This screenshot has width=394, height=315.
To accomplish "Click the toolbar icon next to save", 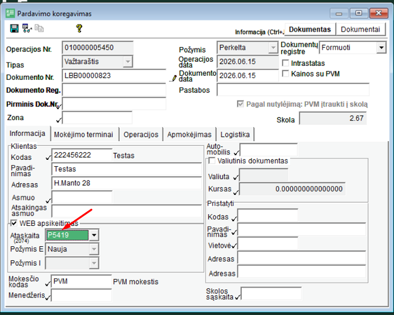I will click(x=27, y=29).
